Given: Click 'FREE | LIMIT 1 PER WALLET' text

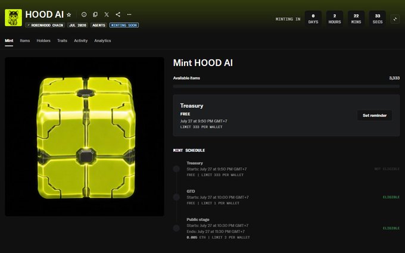Looking at the screenshot, I should 213,203.
